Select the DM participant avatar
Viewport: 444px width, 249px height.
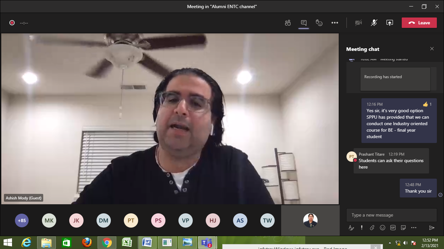click(x=104, y=221)
